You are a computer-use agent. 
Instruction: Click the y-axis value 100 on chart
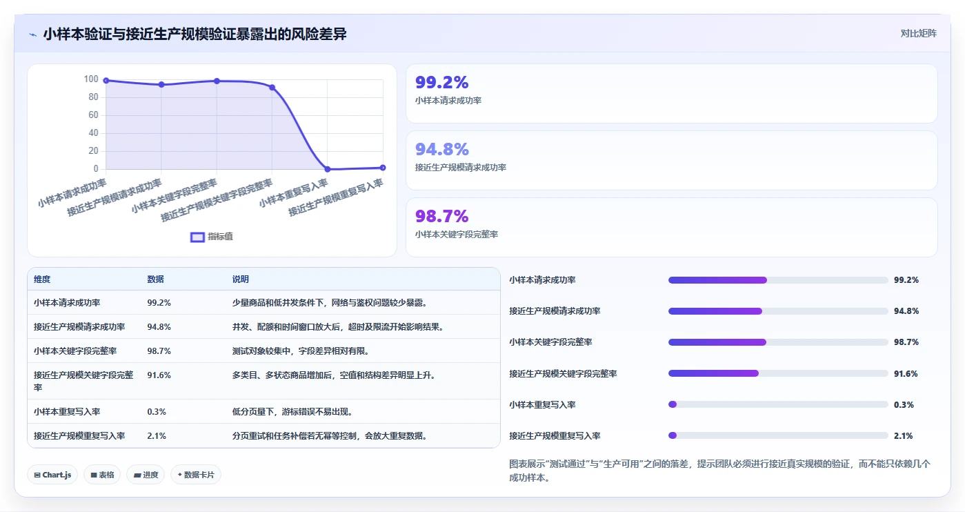pos(91,79)
